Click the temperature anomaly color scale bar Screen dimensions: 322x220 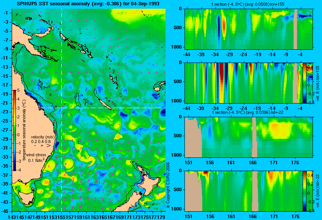click(x=15, y=130)
